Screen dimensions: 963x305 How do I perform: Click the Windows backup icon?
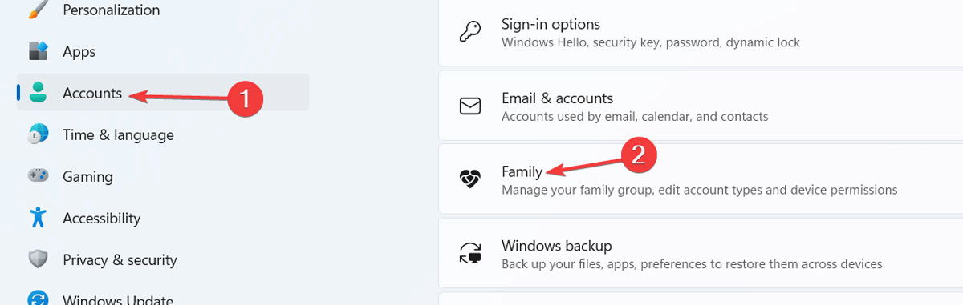coord(469,254)
